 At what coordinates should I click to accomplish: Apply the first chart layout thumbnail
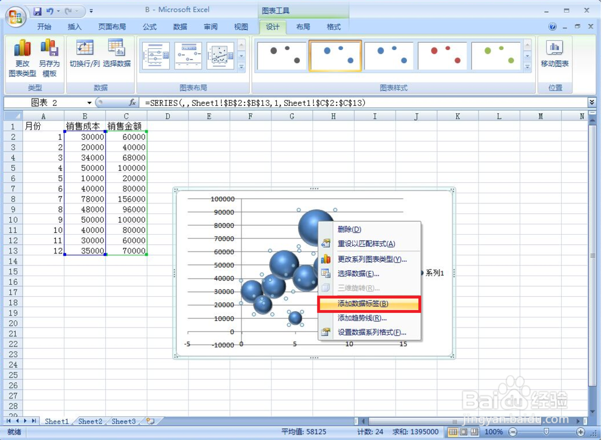(155, 56)
